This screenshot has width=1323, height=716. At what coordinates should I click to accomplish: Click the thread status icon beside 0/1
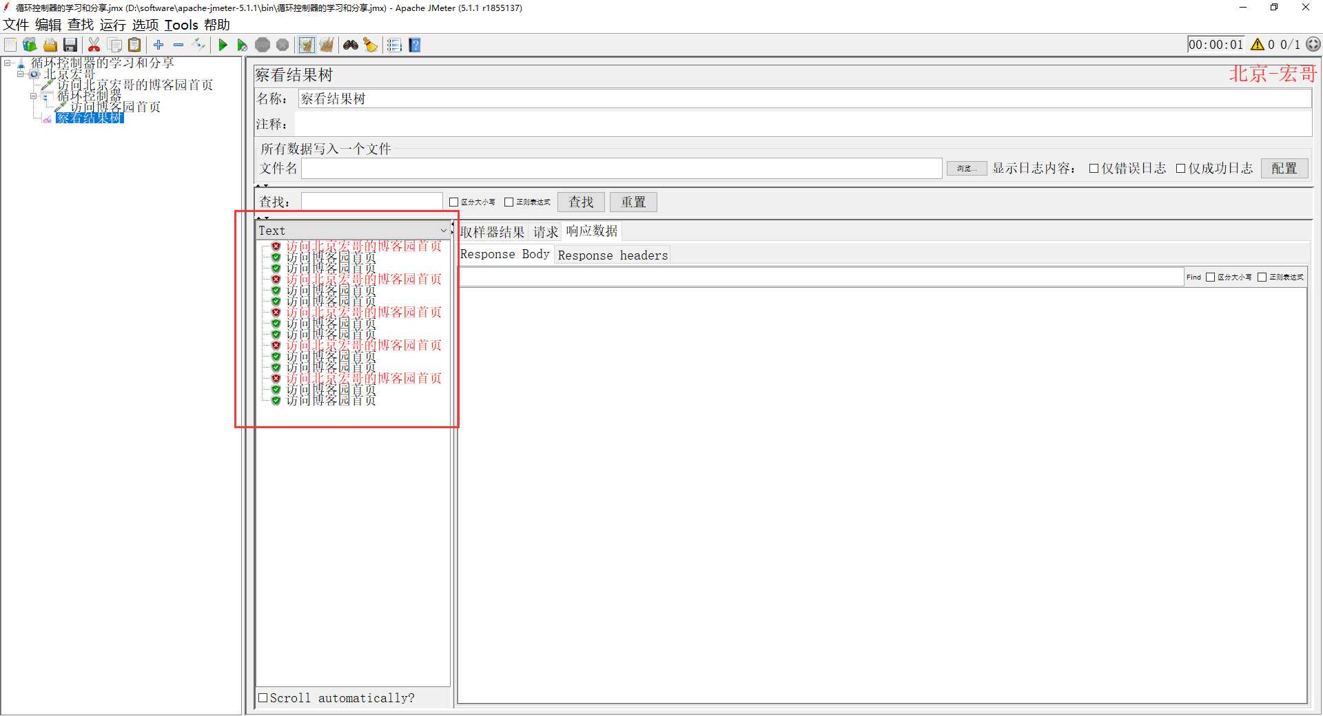click(x=1313, y=45)
